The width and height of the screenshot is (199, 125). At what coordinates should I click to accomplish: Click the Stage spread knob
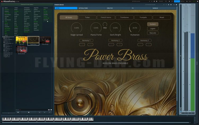point(76,28)
